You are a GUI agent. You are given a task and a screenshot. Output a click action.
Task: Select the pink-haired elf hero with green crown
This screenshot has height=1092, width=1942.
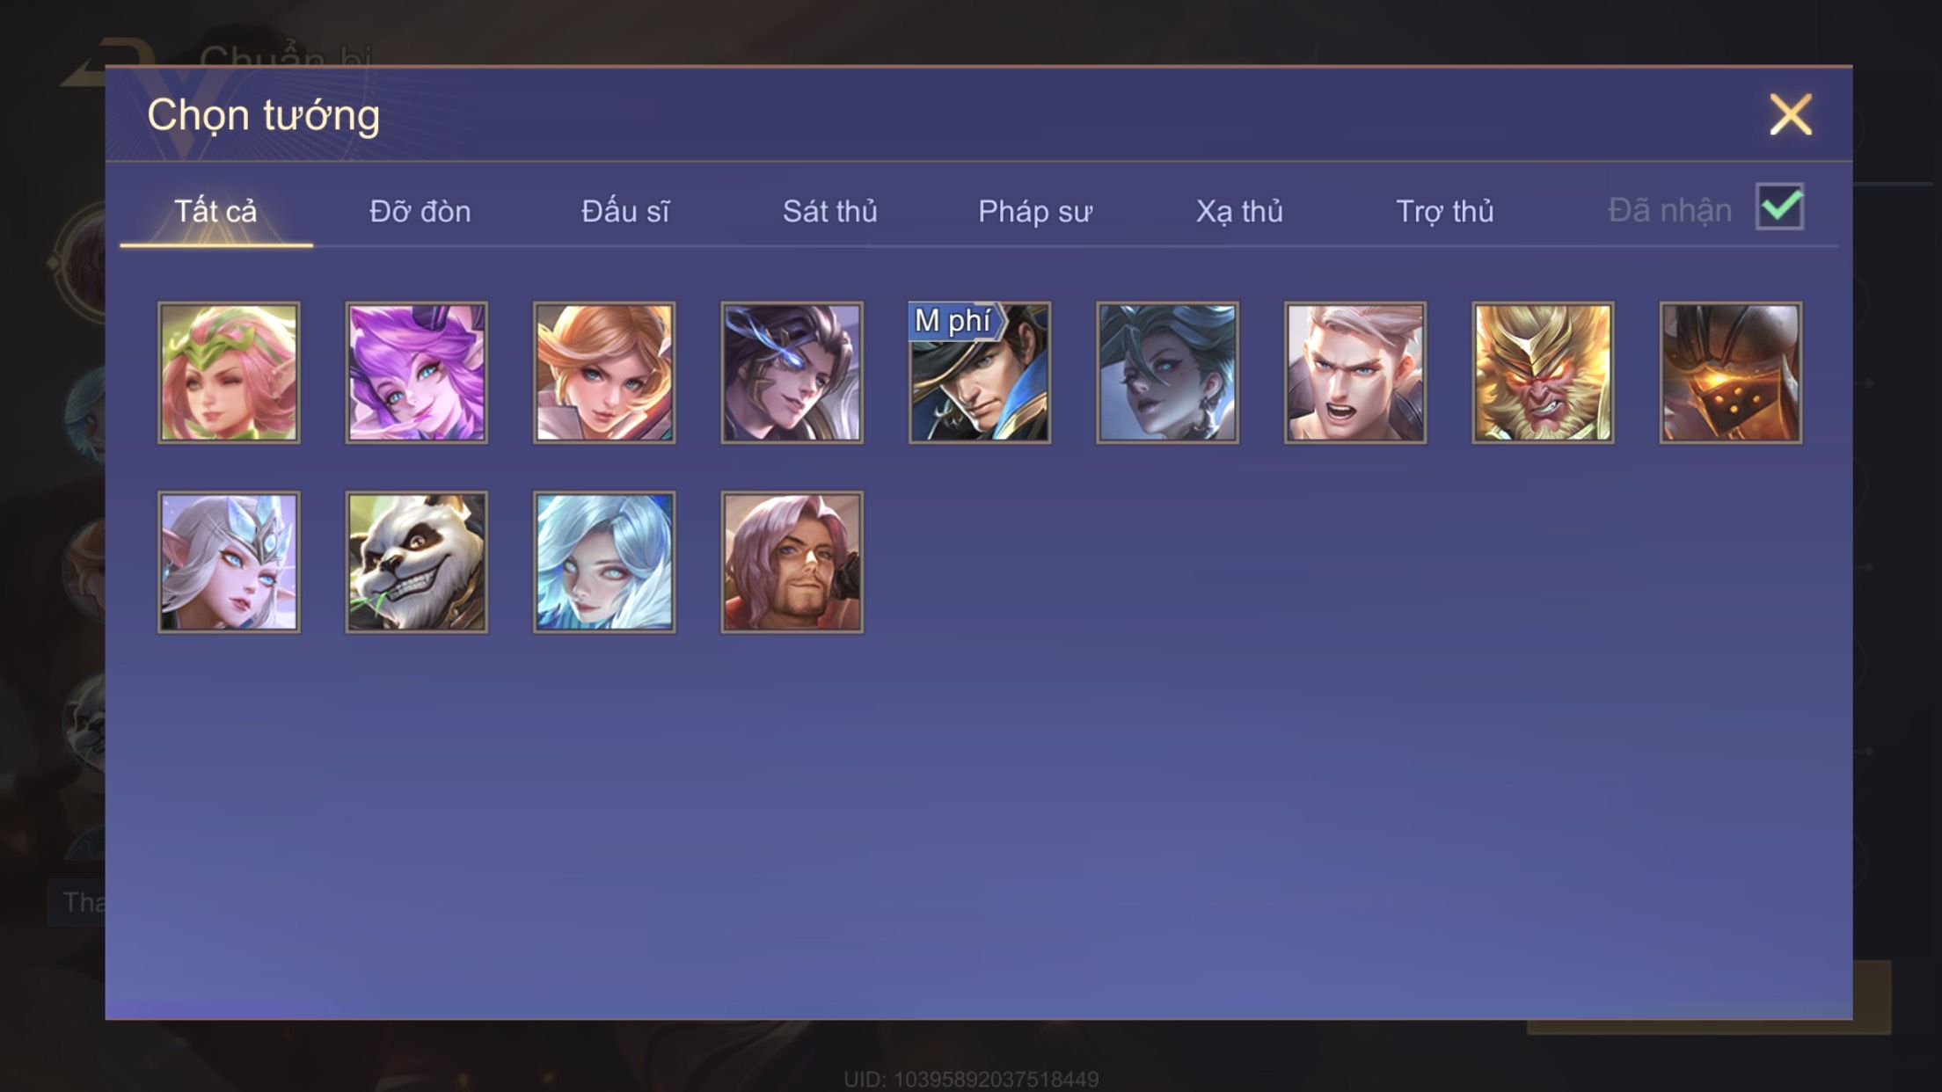coord(229,373)
